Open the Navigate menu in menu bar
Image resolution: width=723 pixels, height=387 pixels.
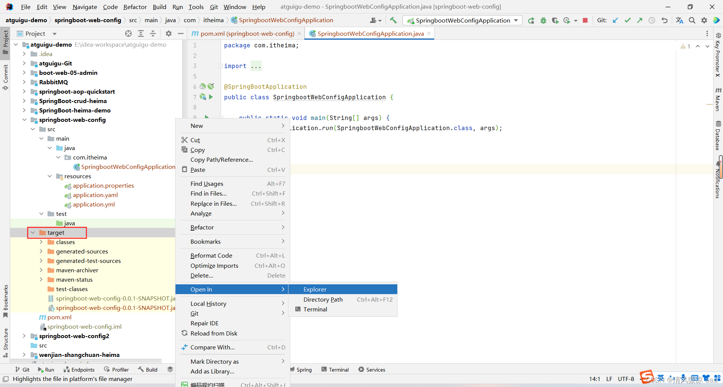(85, 7)
